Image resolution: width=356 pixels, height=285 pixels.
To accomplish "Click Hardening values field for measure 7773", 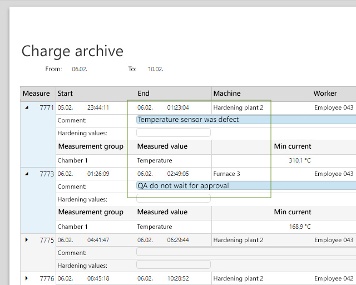I will click(174, 199).
